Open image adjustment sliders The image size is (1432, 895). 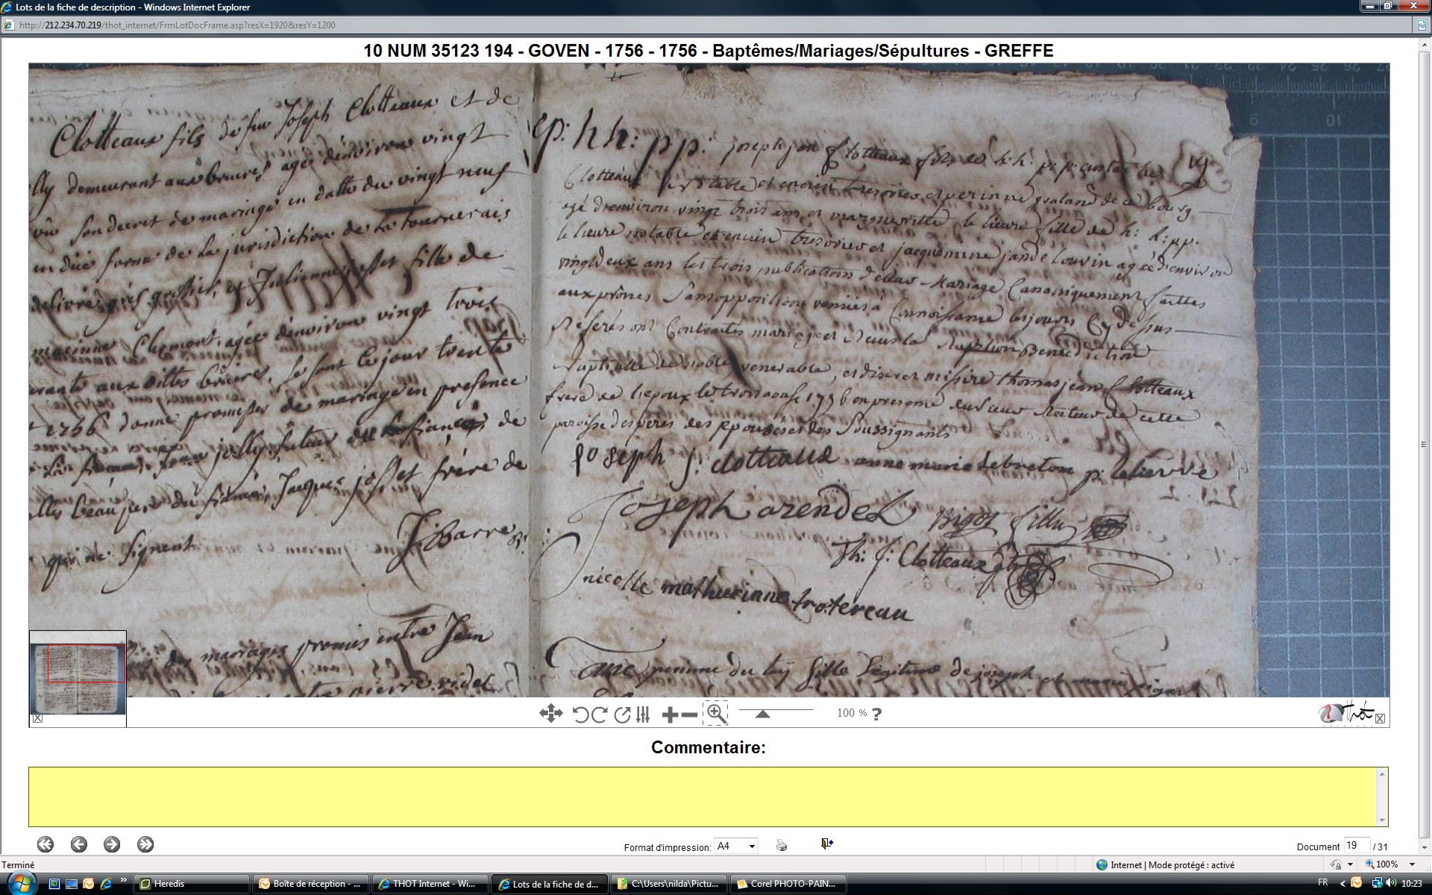click(x=643, y=715)
